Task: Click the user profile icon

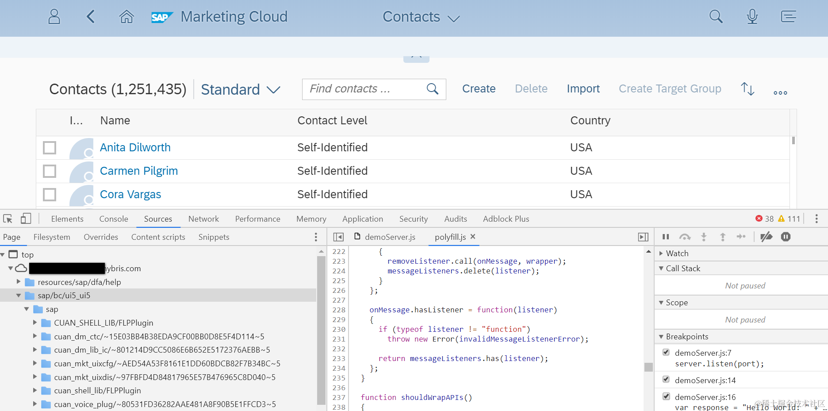Action: [54, 17]
